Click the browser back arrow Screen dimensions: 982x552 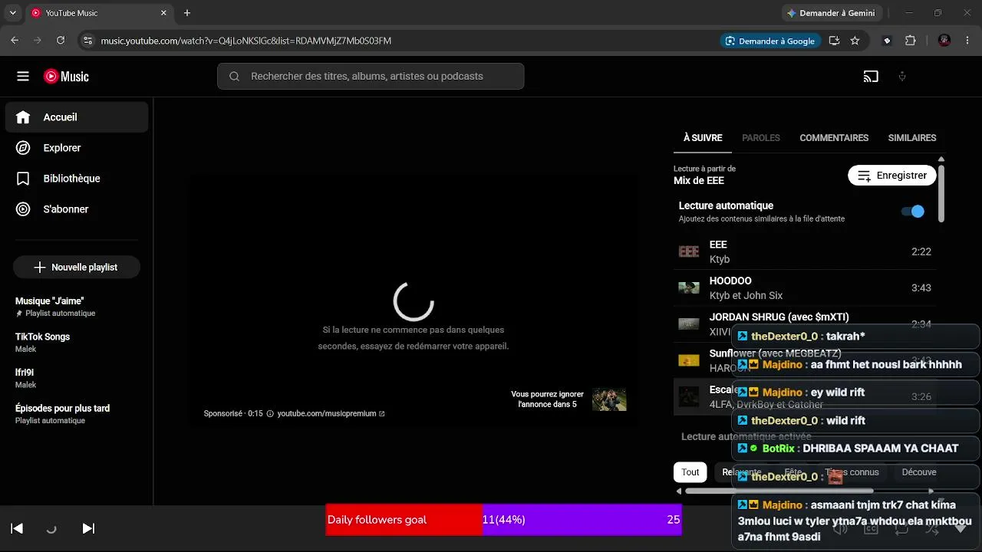click(15, 41)
